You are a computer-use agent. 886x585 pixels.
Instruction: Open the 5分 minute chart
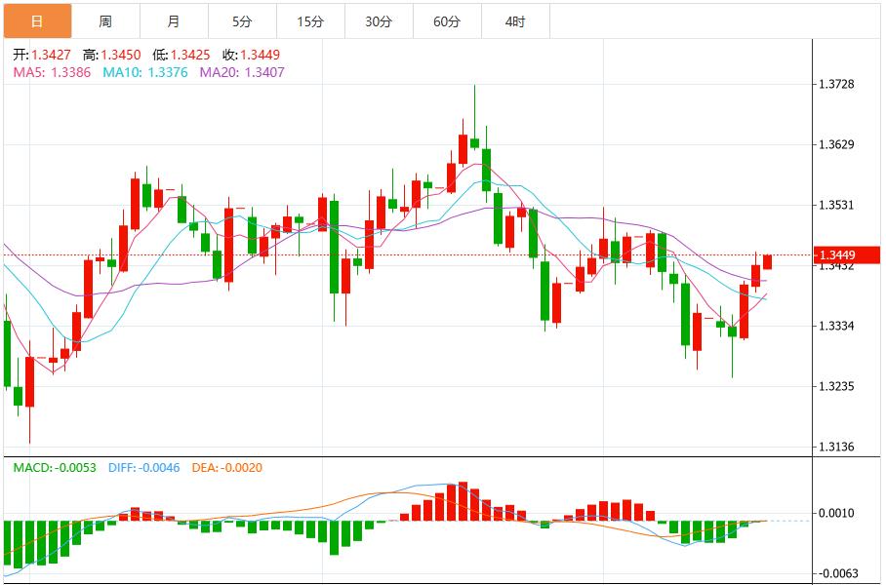241,19
